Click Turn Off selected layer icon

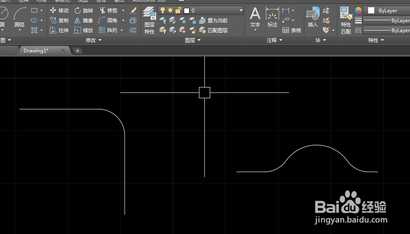pos(163,20)
